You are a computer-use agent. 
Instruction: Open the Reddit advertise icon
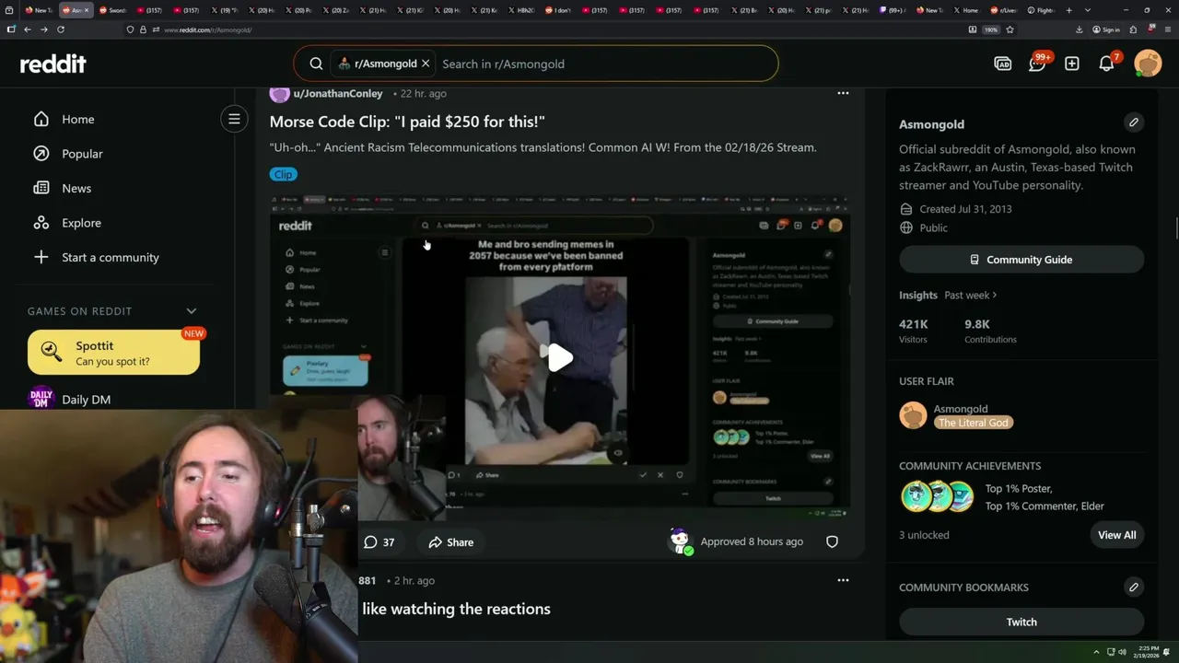pos(1003,64)
